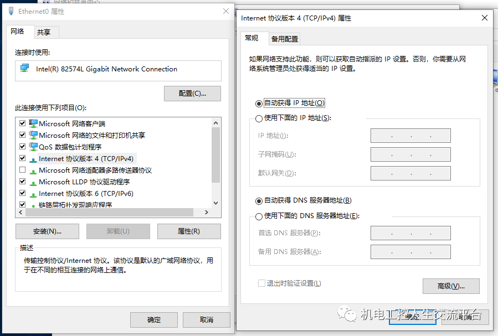Viewport: 498px width, 336px height.
Task: Click the Internet 协议版本 6 protocol icon
Action: coord(33,194)
